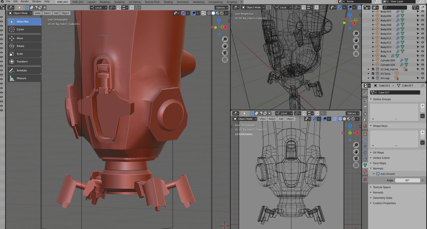The width and height of the screenshot is (427, 229).
Task: Click zoom magnifier gizmo in main viewport
Action: point(225,39)
